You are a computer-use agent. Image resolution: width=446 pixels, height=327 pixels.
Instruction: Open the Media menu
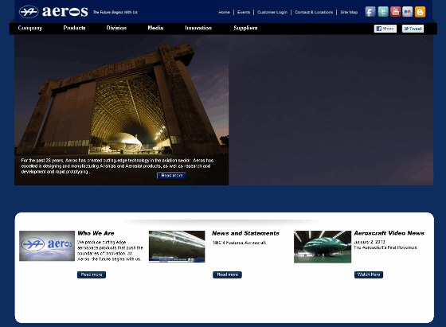tap(155, 28)
